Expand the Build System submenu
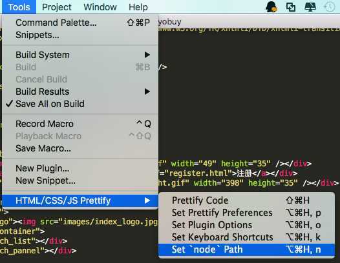Viewport: 340px width, 263px height. click(80, 55)
